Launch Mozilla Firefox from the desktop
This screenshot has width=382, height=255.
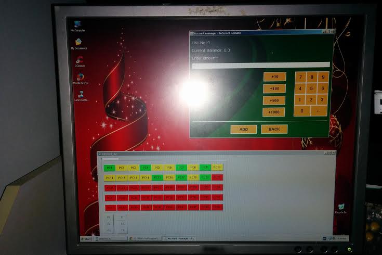[x=81, y=78]
